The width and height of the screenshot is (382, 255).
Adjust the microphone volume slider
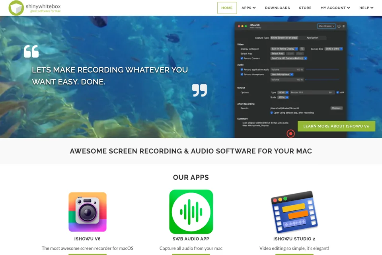pos(322,80)
